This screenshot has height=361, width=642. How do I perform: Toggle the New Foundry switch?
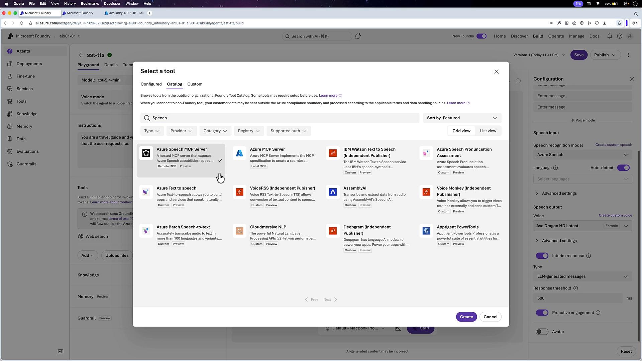pos(481,36)
